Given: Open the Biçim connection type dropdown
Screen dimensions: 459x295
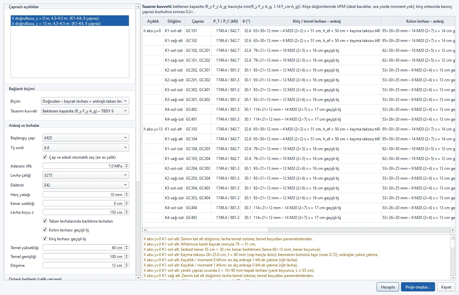Looking at the screenshot, I should tap(85, 101).
